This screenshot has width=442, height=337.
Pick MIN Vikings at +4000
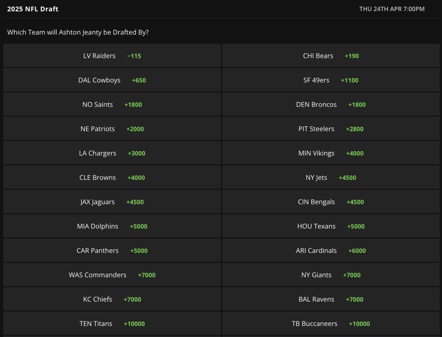click(x=331, y=153)
